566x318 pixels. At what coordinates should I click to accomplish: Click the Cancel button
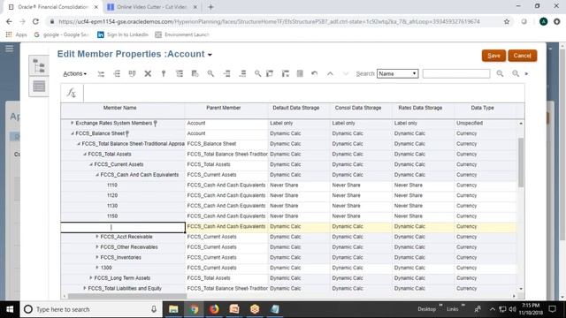pos(523,56)
